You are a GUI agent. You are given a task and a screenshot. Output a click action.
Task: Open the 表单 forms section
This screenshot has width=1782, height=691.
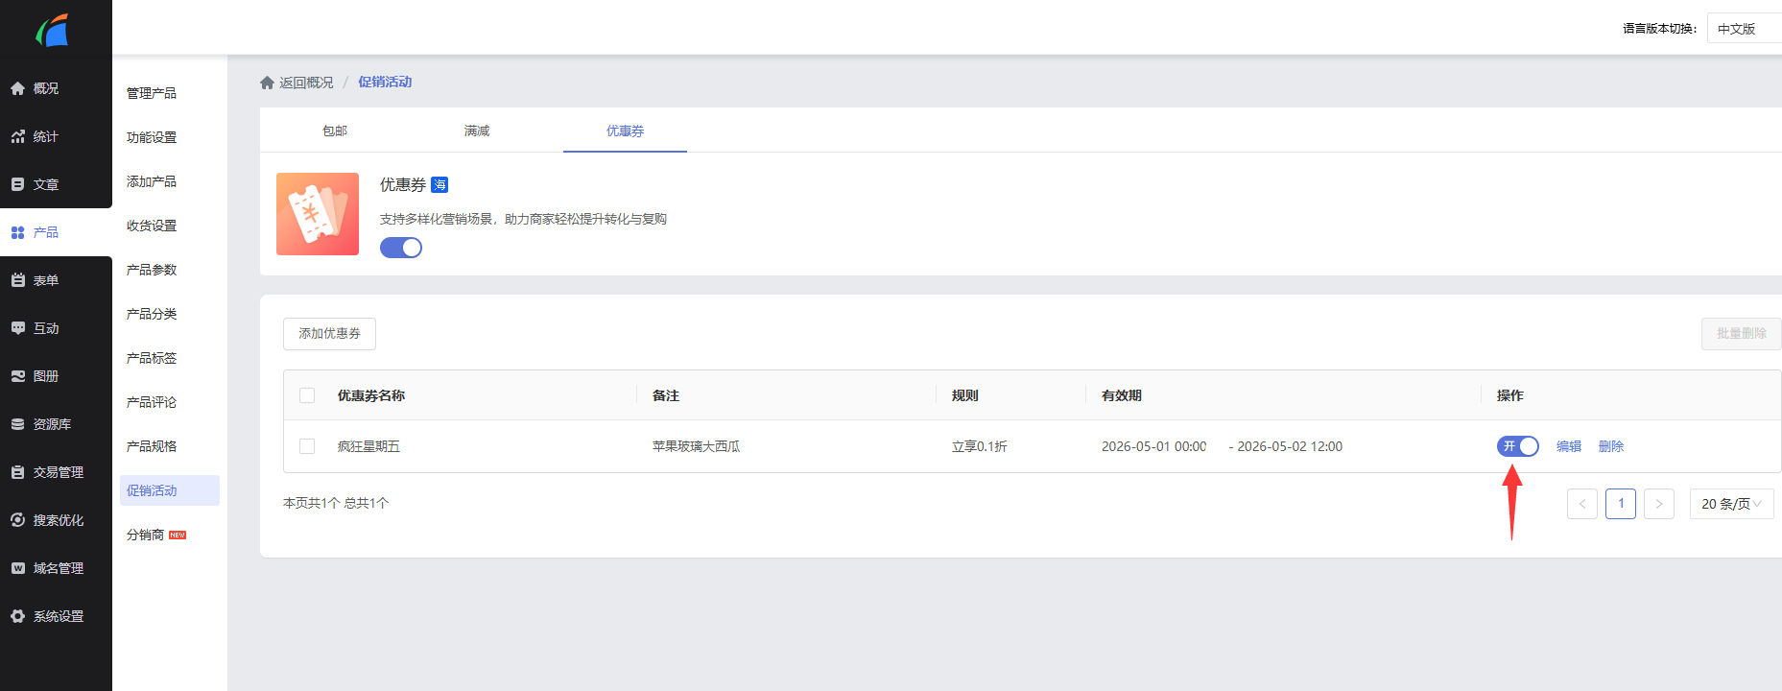[45, 280]
